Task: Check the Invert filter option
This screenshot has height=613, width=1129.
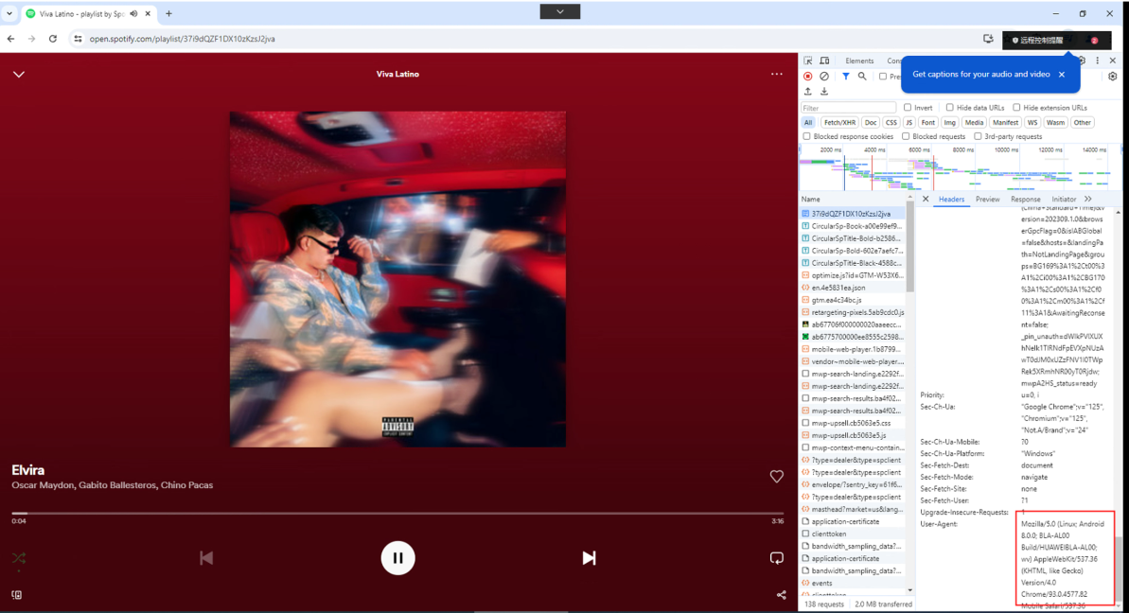Action: 908,107
